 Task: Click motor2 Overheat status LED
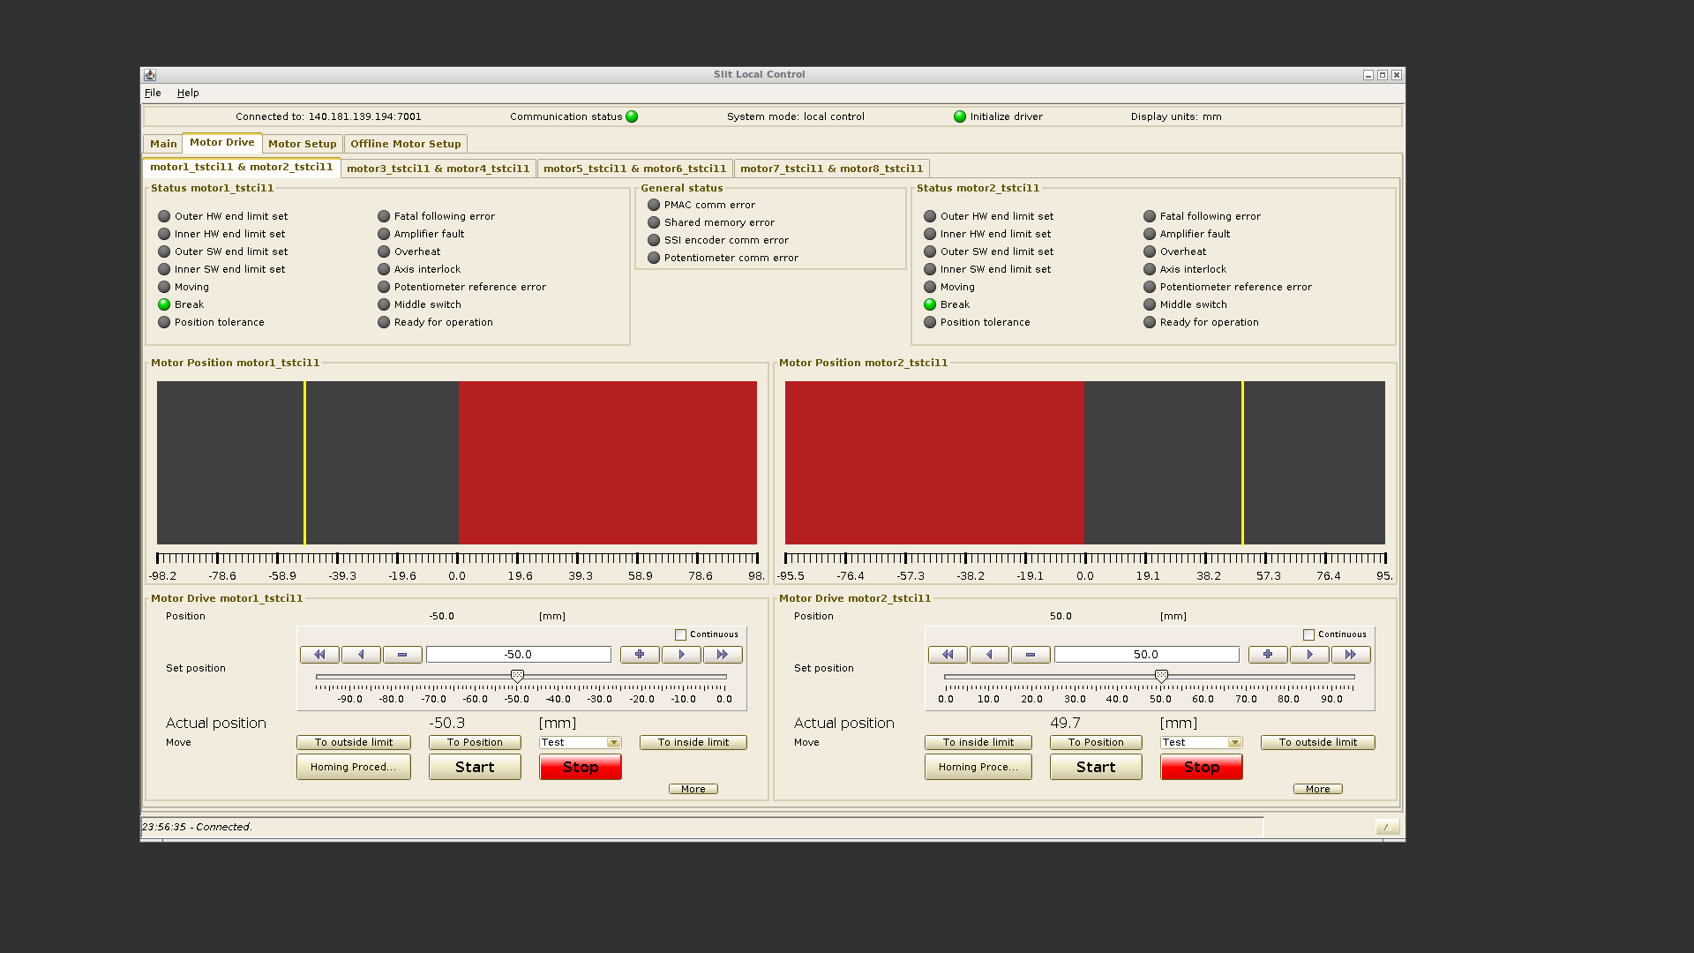tap(1150, 251)
